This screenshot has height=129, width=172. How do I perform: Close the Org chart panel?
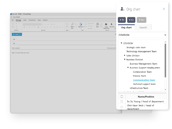[164, 9]
